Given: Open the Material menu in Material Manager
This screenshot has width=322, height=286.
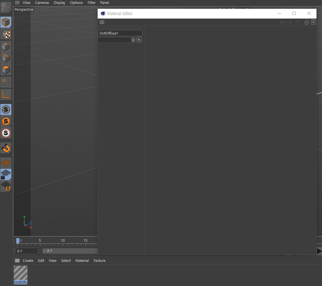Looking at the screenshot, I should point(82,261).
